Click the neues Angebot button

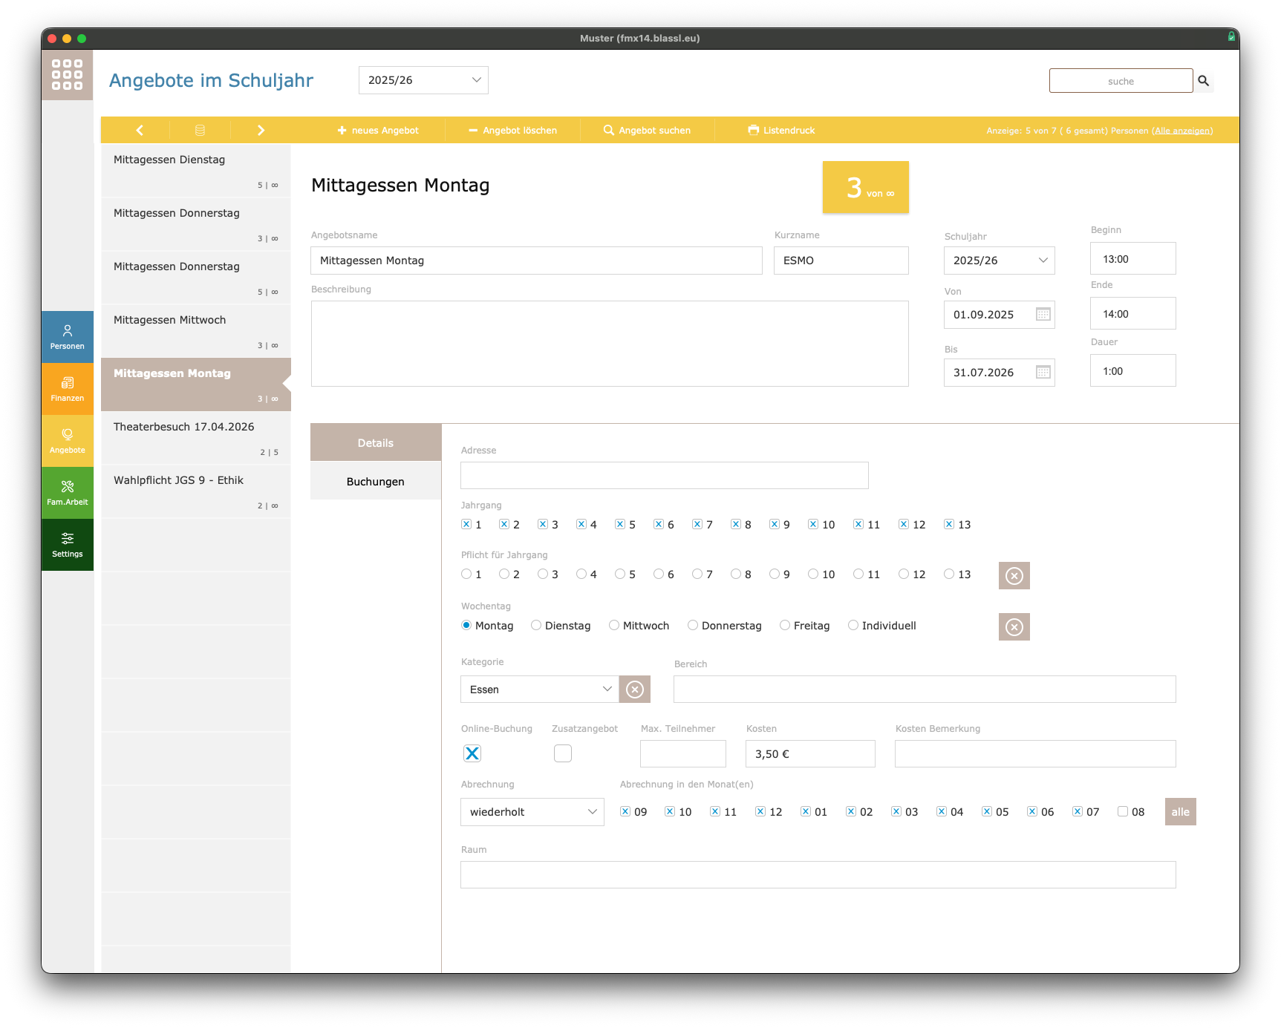coord(378,130)
